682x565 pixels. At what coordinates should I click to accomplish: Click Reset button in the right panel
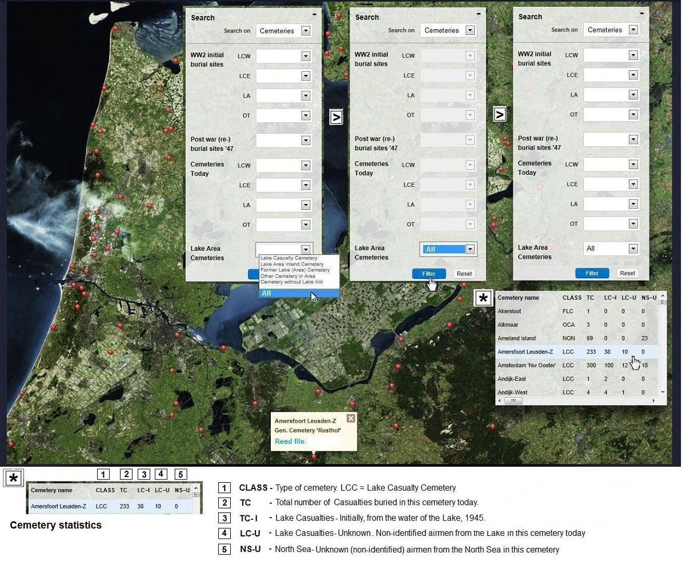[627, 273]
